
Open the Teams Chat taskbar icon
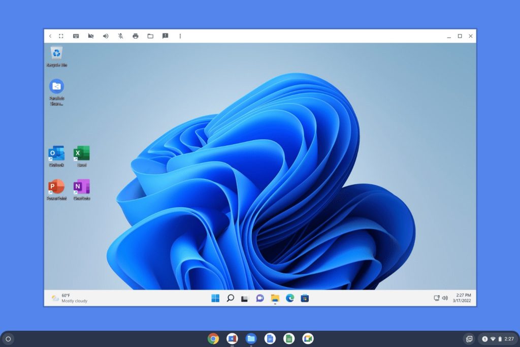click(260, 298)
